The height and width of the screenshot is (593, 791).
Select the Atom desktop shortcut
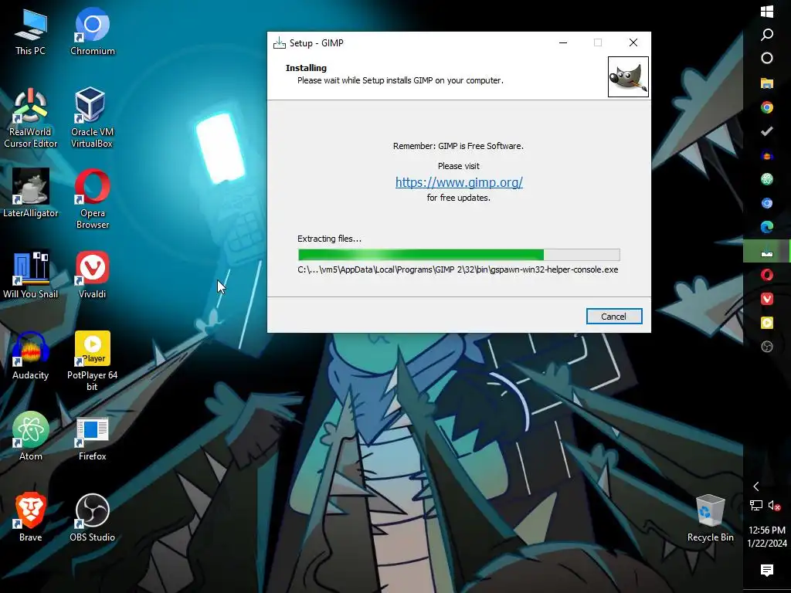point(30,437)
